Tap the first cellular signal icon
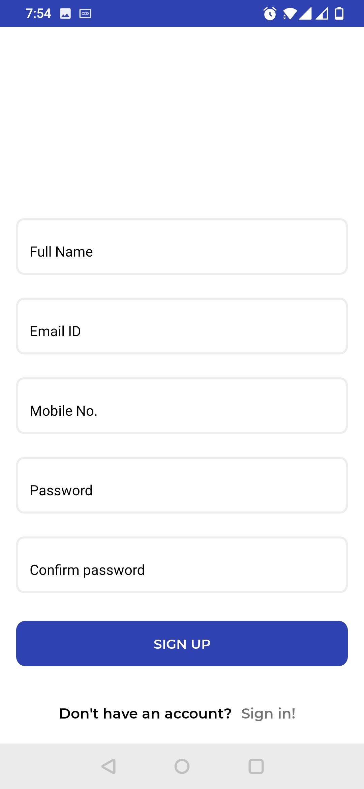Image resolution: width=364 pixels, height=789 pixels. pos(305,13)
